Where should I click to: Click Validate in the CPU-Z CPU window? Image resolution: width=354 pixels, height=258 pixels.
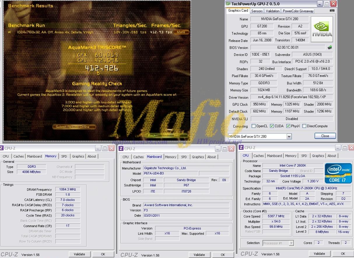pyautogui.click(x=319, y=254)
